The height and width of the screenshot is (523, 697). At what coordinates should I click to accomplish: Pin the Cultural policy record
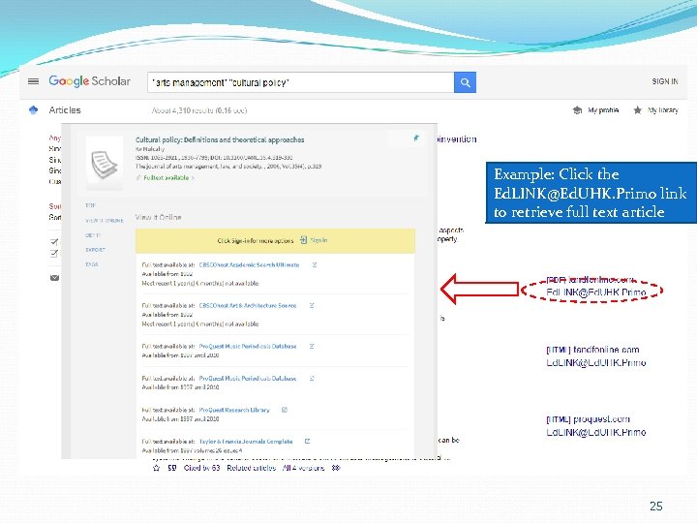click(x=416, y=138)
